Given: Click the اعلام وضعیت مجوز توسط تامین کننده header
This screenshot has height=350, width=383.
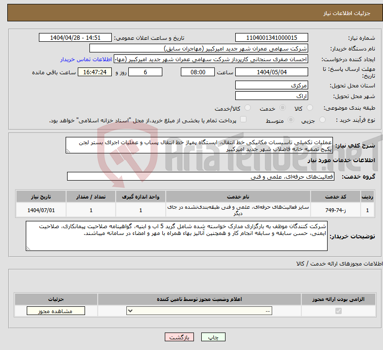Looking at the screenshot, I should pyautogui.click(x=199, y=299).
